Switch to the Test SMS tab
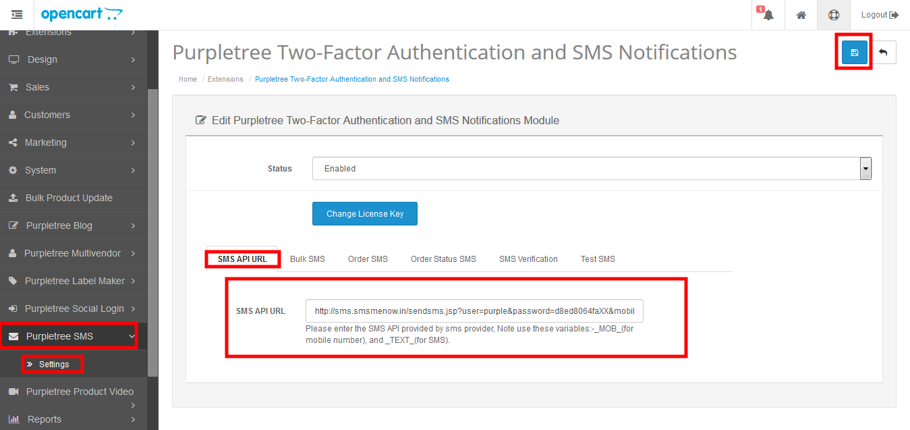Image resolution: width=910 pixels, height=430 pixels. 598,259
